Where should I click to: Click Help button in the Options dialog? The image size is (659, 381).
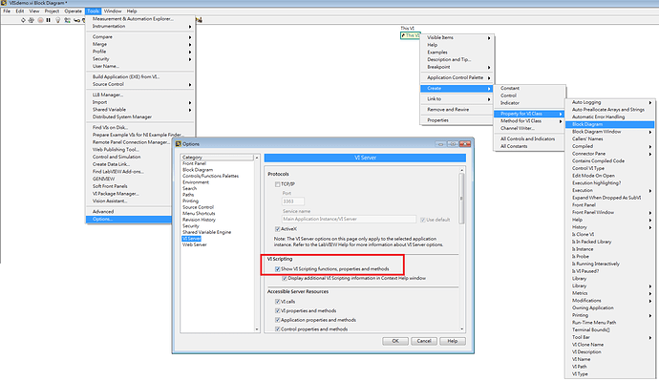tap(452, 341)
